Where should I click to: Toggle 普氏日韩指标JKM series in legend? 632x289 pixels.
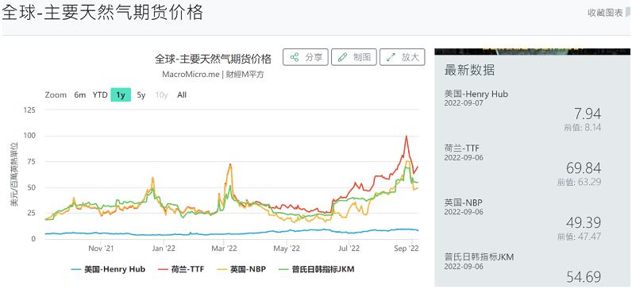point(317,269)
